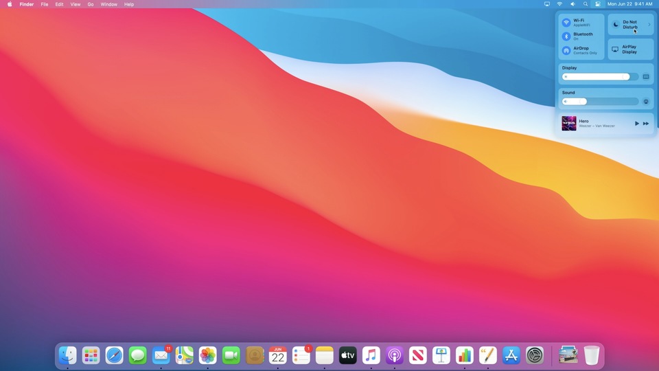
Task: Open Mail with 11 unread badge
Action: 161,355
